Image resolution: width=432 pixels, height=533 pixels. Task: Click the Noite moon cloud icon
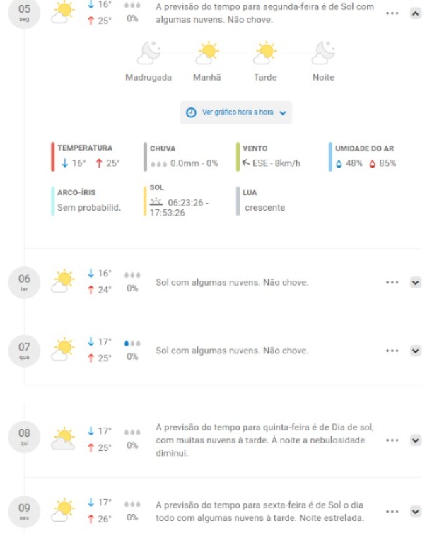[x=323, y=53]
